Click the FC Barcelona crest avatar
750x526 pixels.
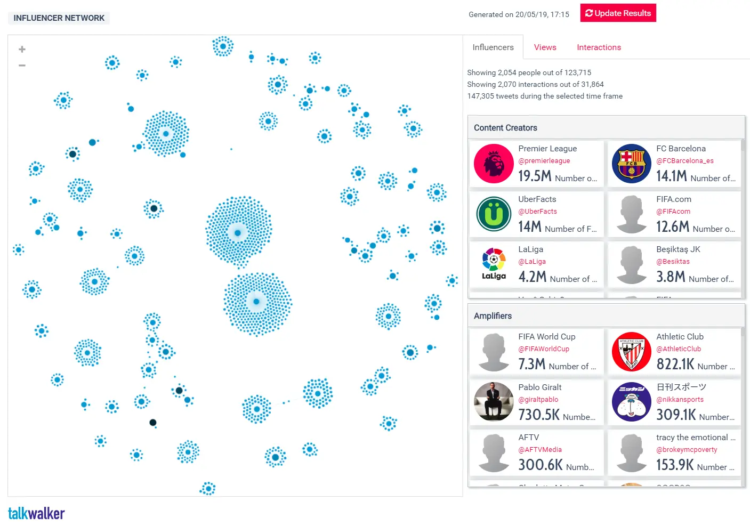coord(631,164)
